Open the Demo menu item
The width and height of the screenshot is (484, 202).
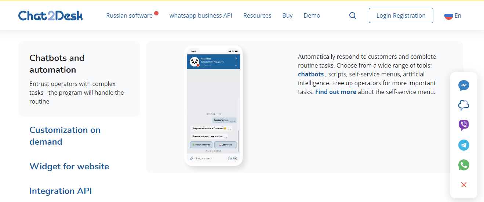coord(312,15)
